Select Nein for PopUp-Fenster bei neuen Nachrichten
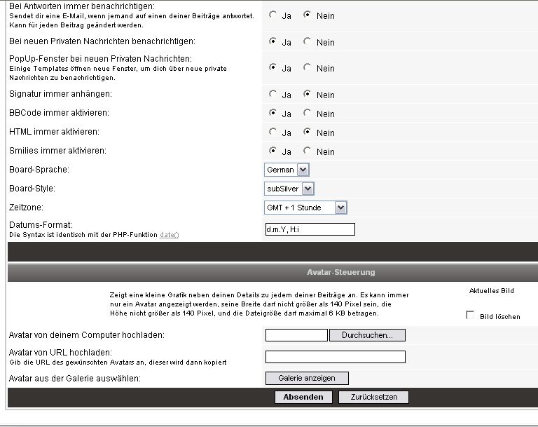Image resolution: width=538 pixels, height=427 pixels. 307,68
